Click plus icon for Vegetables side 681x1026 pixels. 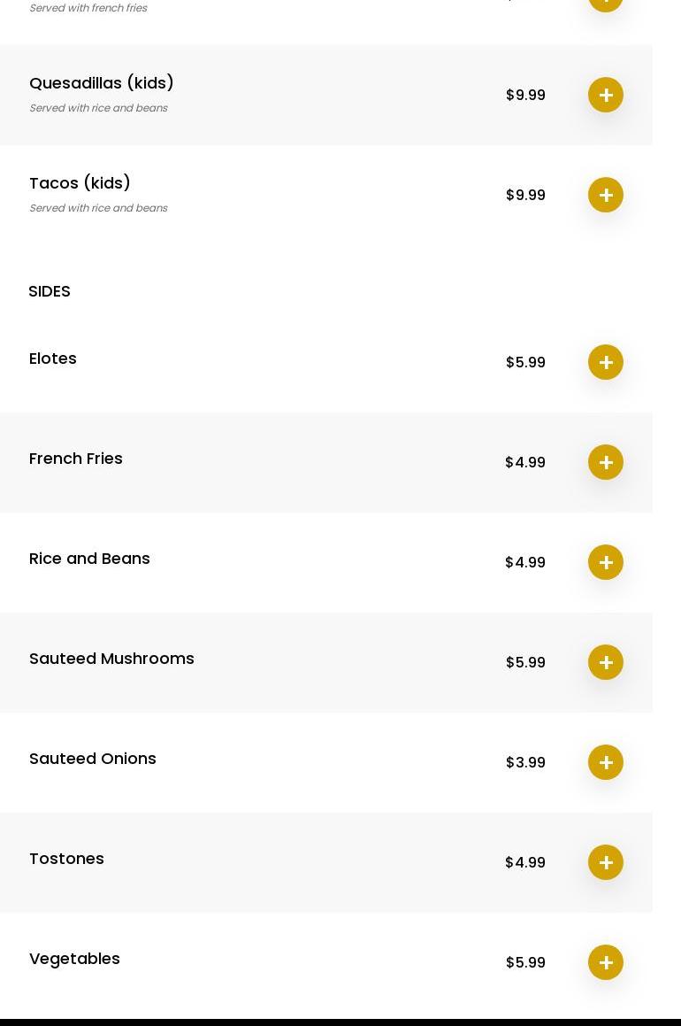[x=606, y=962]
